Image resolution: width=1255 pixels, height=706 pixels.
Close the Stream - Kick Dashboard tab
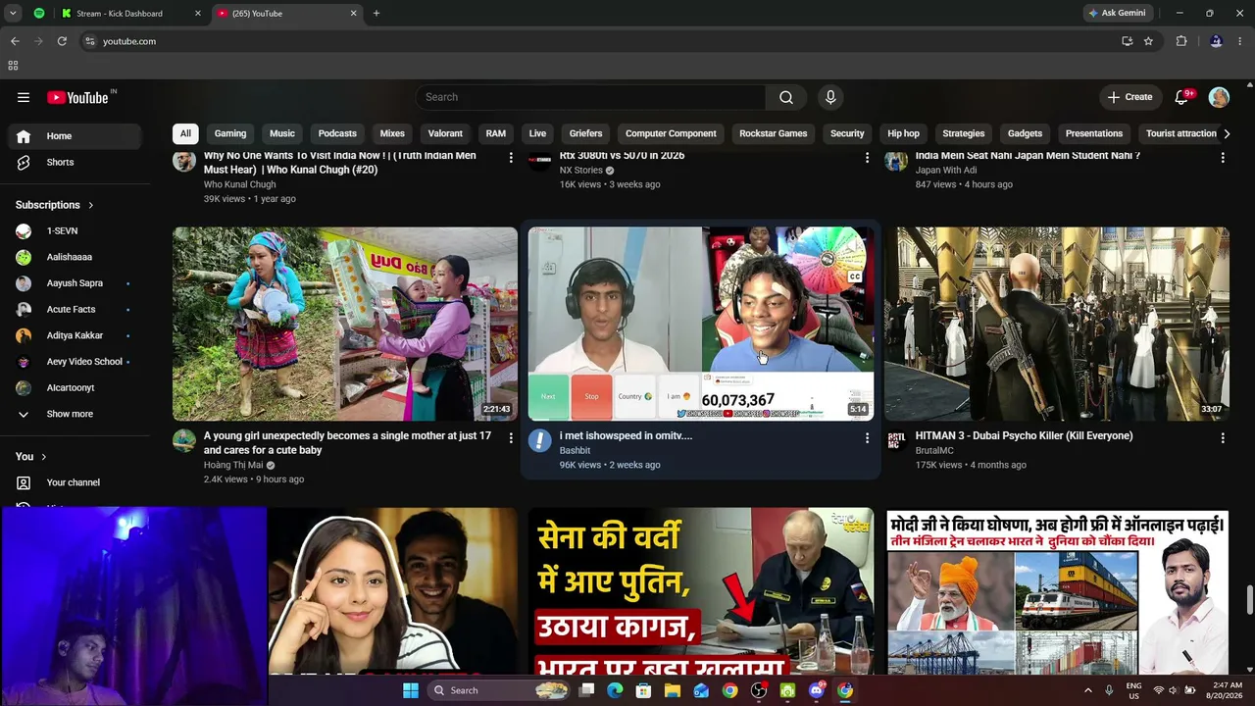click(197, 13)
